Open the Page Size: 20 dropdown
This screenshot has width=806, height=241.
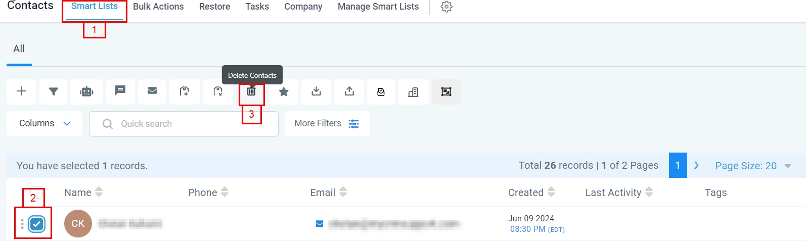coord(752,166)
